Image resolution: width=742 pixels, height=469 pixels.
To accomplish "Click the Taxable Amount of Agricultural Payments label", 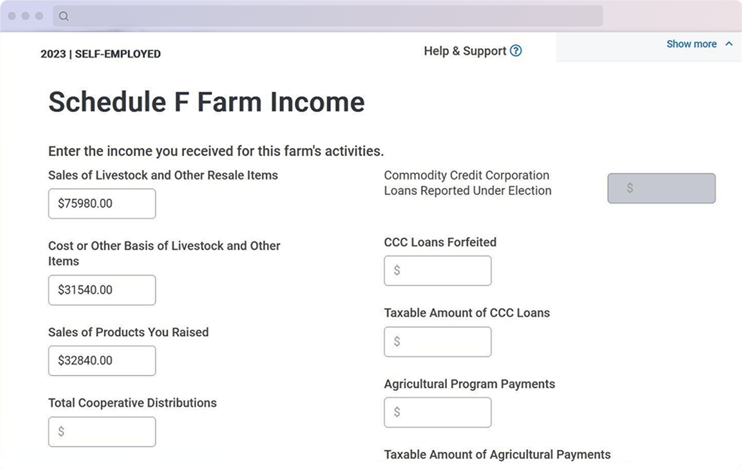I will coord(497,455).
